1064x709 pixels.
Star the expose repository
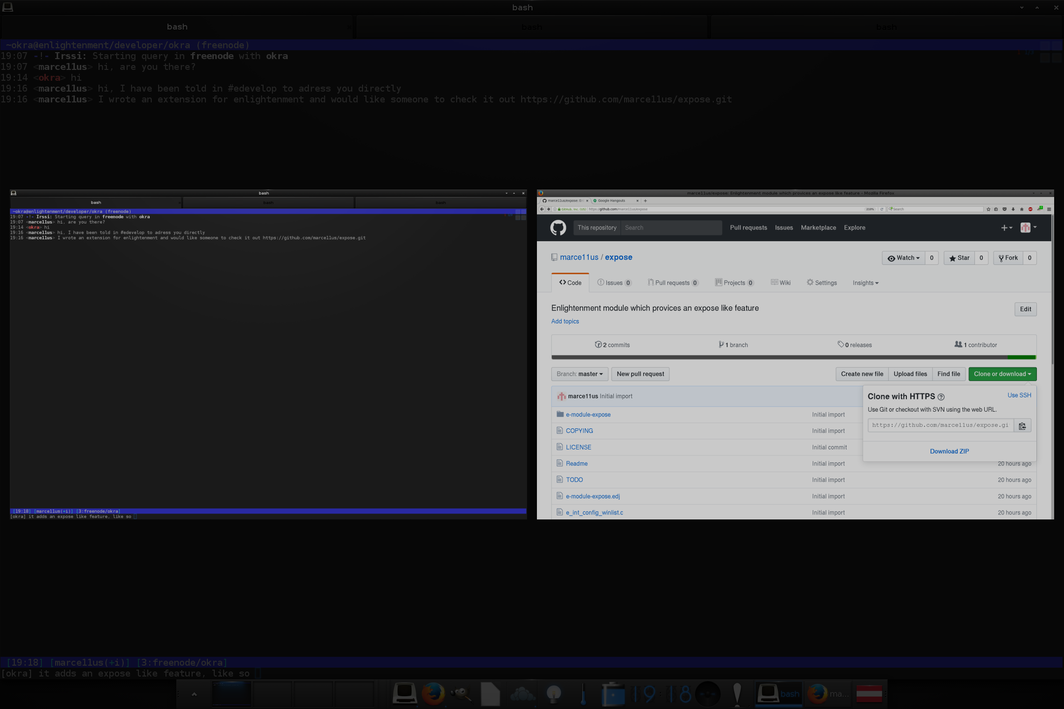959,258
